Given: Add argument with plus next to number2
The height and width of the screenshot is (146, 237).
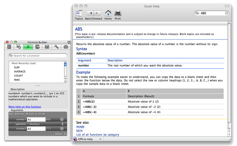Looking at the screenshot, I should tap(62, 129).
